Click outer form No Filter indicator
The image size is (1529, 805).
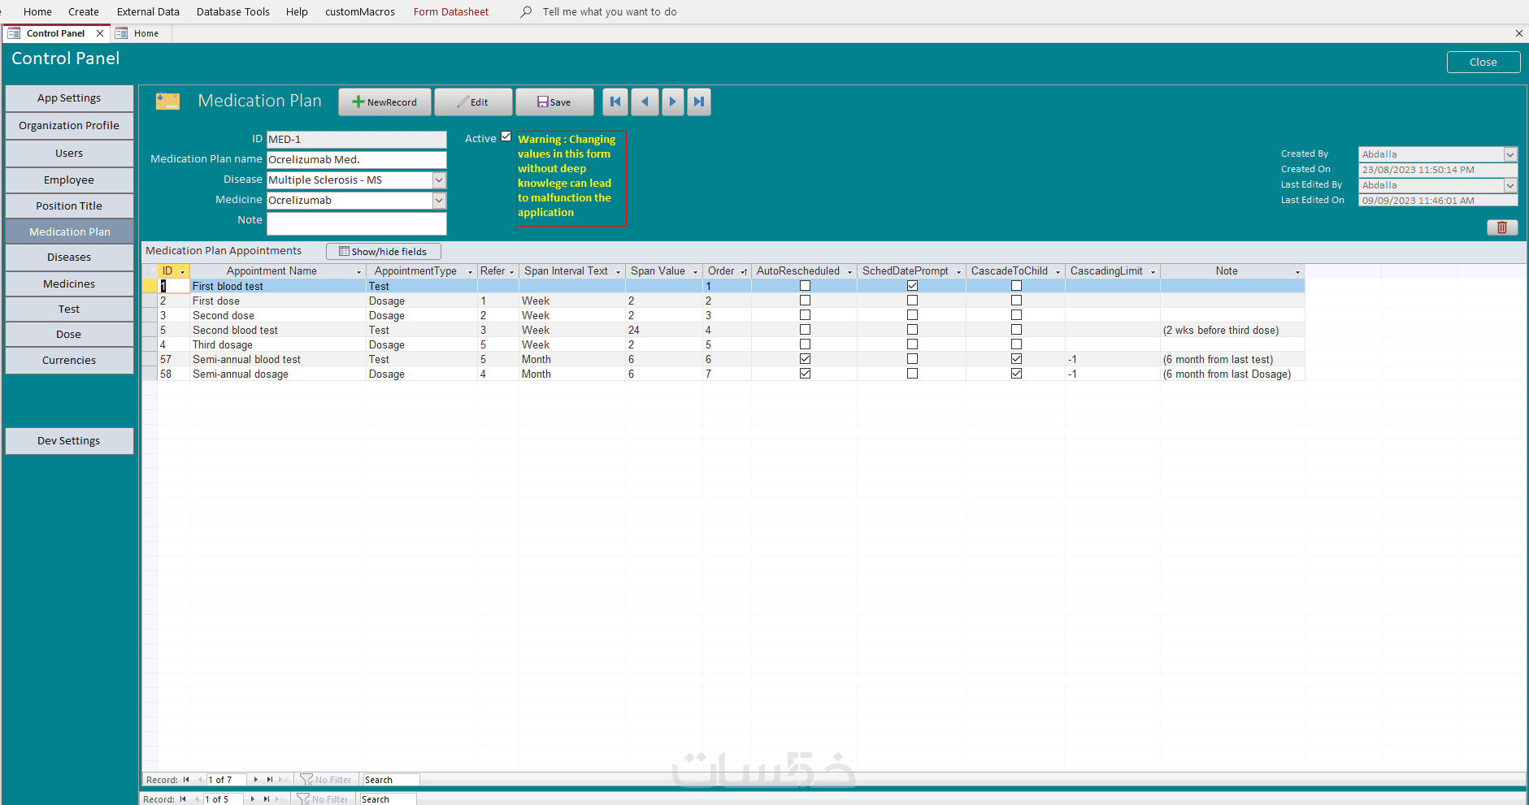322,799
